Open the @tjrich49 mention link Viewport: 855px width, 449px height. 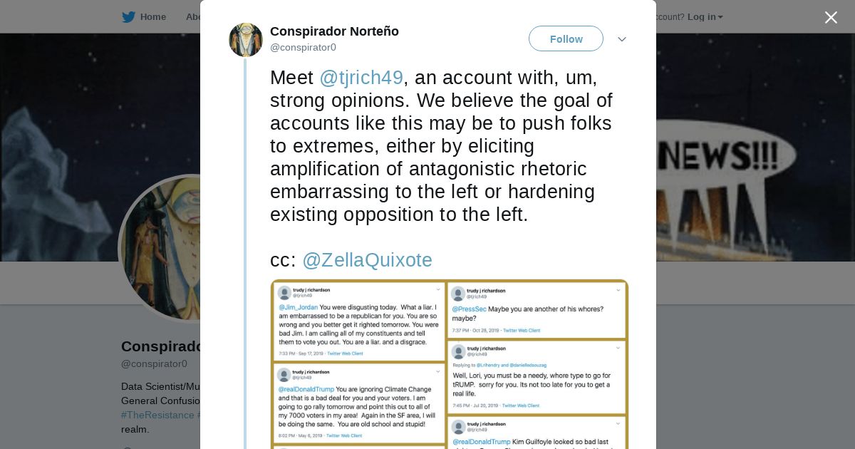click(361, 78)
